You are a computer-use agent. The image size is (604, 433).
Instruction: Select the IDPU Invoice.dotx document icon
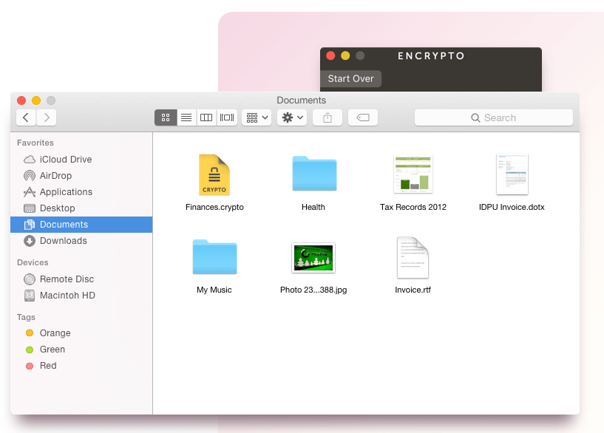512,174
